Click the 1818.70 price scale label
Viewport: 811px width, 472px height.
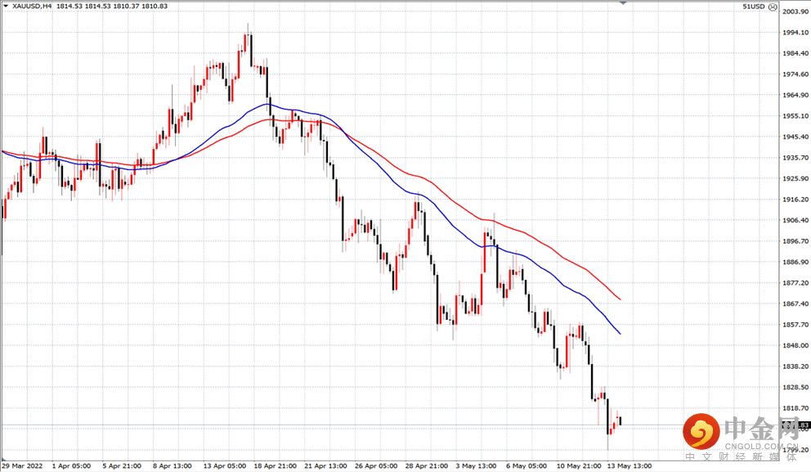tap(795, 408)
